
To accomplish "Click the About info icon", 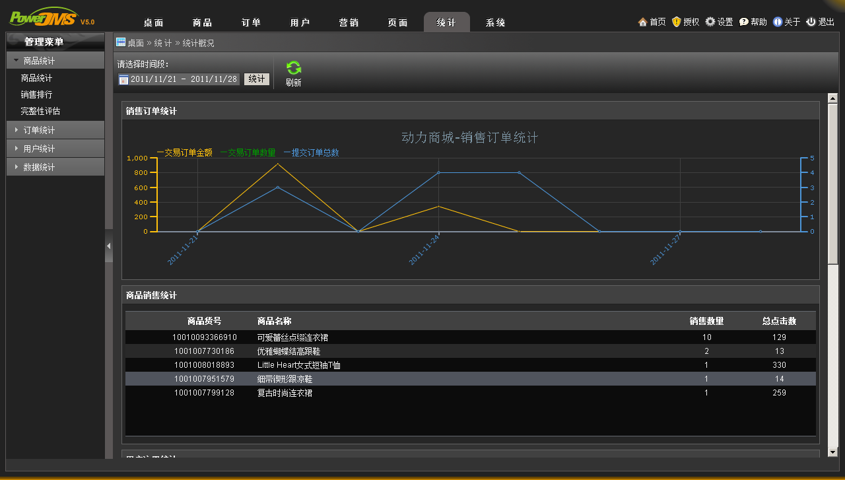I will tap(778, 22).
